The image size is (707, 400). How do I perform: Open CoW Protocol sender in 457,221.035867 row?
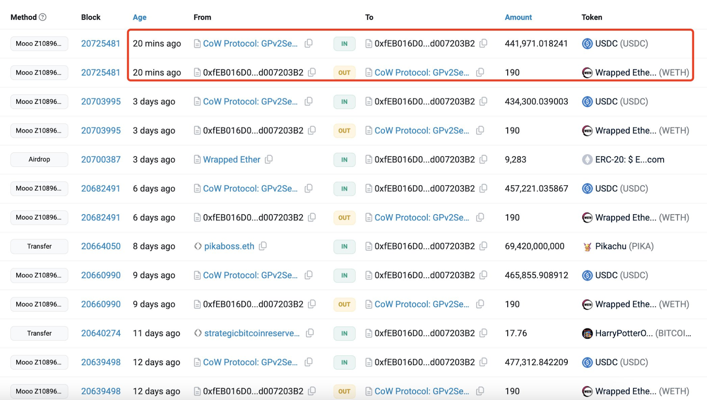[x=251, y=189]
